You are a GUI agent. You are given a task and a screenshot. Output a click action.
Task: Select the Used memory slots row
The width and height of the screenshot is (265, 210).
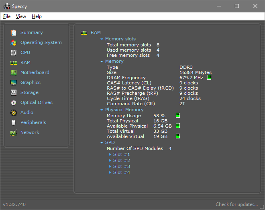pyautogui.click(x=133, y=50)
